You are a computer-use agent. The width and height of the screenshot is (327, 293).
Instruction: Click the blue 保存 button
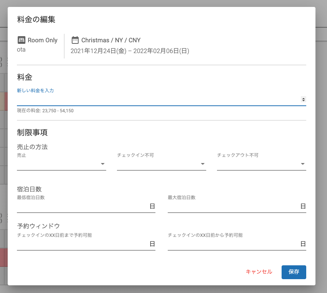coord(294,272)
